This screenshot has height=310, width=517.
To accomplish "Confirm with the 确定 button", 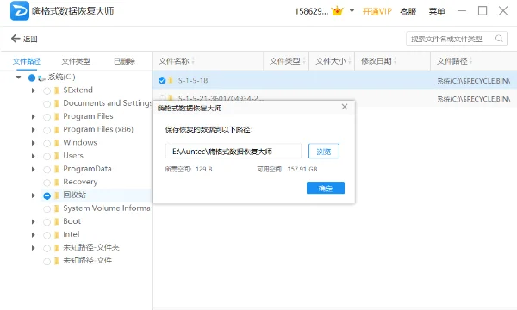I will click(326, 188).
